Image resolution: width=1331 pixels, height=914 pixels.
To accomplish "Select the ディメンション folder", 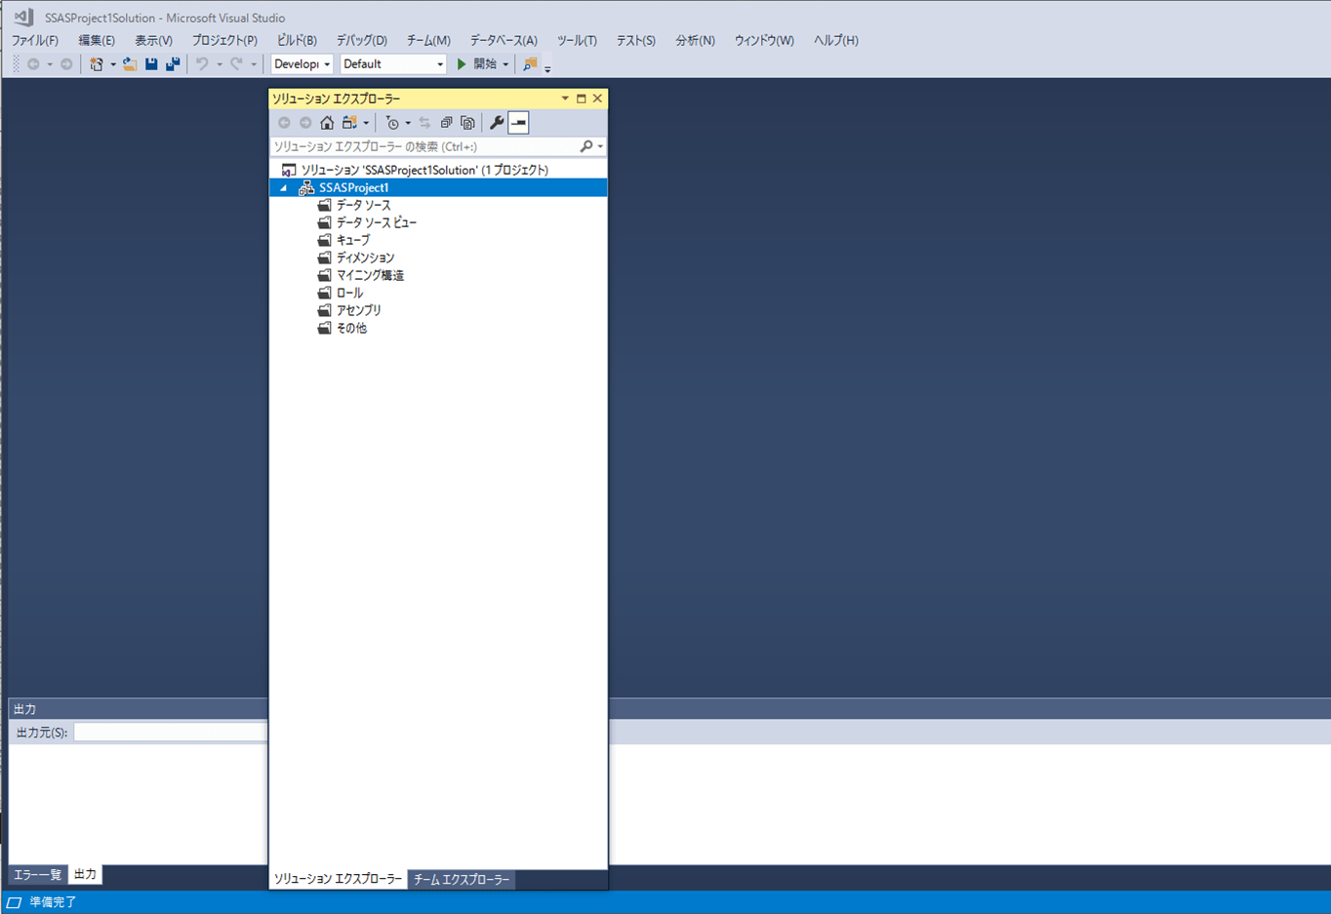I will coord(355,258).
